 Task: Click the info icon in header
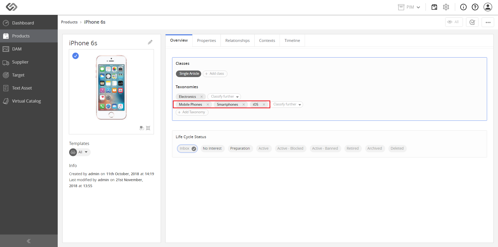(463, 7)
